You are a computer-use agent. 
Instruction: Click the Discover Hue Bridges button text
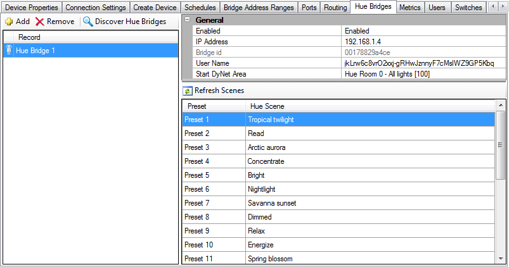131,22
